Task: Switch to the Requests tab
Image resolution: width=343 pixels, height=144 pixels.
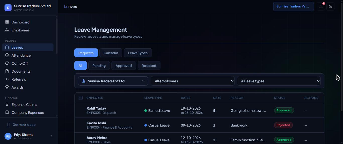Action: tap(86, 53)
